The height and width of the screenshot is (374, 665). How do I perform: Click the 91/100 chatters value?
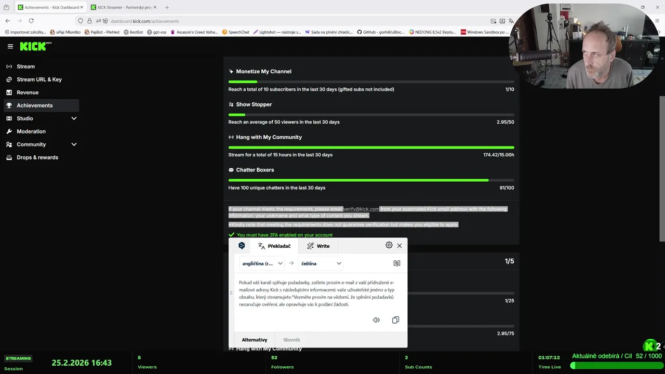pyautogui.click(x=507, y=188)
